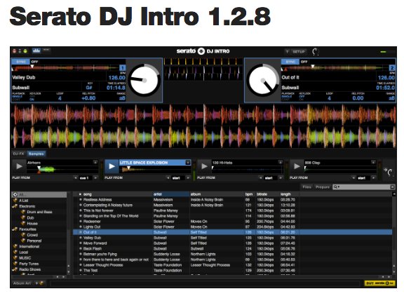Change deck 1 pitch Range value
Screen dimensions: 404x296
122,98
